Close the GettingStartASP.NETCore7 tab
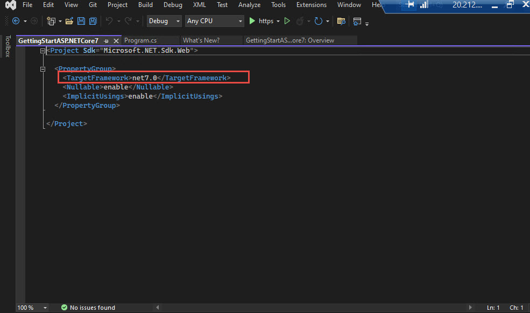 [x=116, y=41]
